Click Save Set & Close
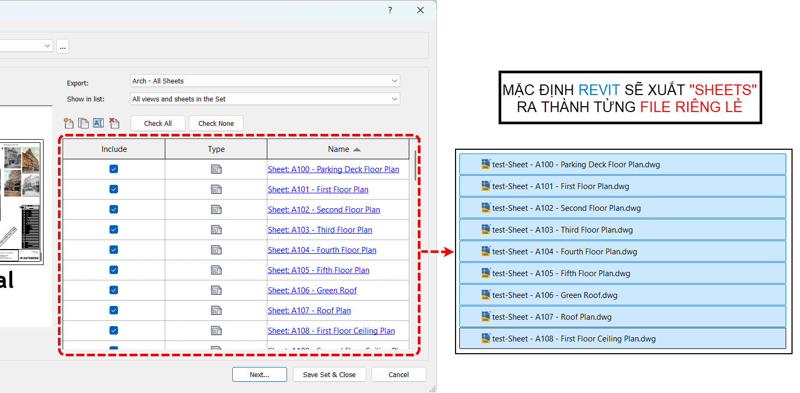The height and width of the screenshot is (393, 800). pyautogui.click(x=329, y=374)
